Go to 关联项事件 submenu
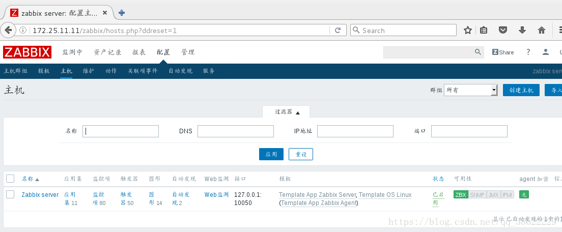Viewport: 562px width, 232px height. click(143, 71)
